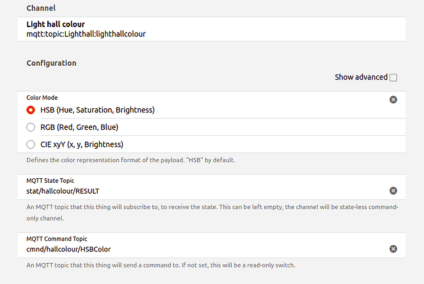Choose the 'RGB (Red, Green, Blue)' option text

[x=79, y=127]
